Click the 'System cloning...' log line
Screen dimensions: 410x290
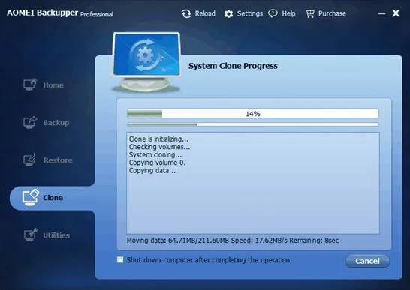point(155,154)
